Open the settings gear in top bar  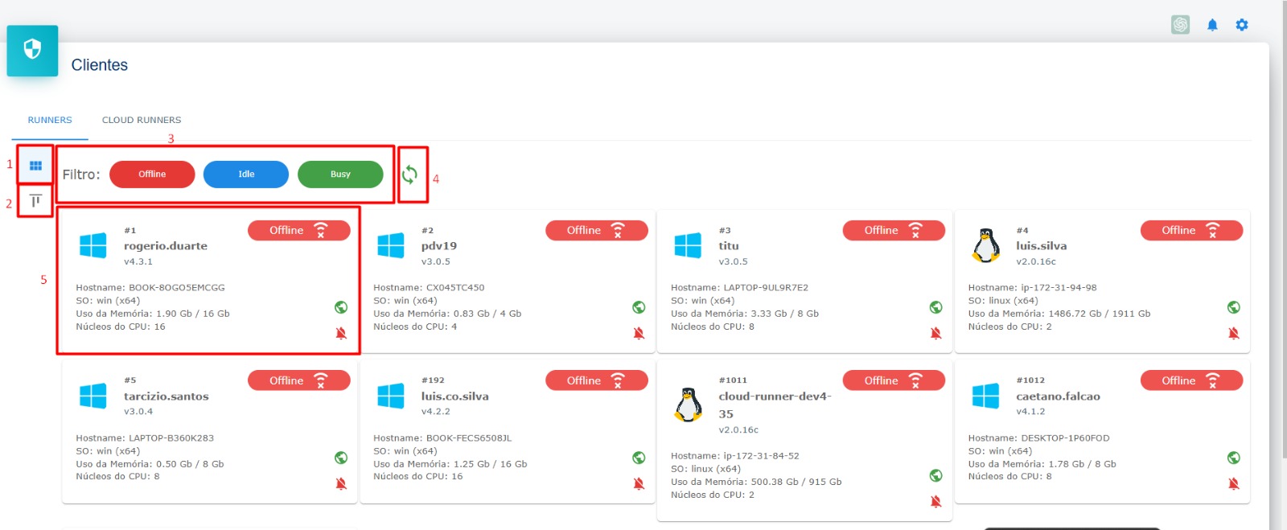click(x=1242, y=25)
